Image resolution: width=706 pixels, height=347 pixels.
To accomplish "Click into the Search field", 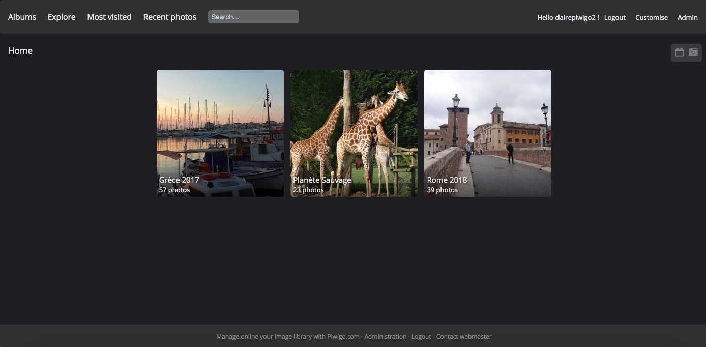I will pos(253,17).
